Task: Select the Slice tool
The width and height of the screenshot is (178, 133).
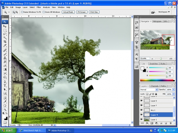Action: (5, 45)
